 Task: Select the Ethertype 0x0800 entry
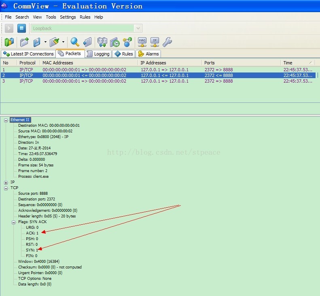pos(43,137)
